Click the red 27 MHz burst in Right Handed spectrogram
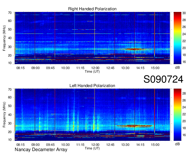The width and height of the screenshot is (189, 153). click(135, 49)
